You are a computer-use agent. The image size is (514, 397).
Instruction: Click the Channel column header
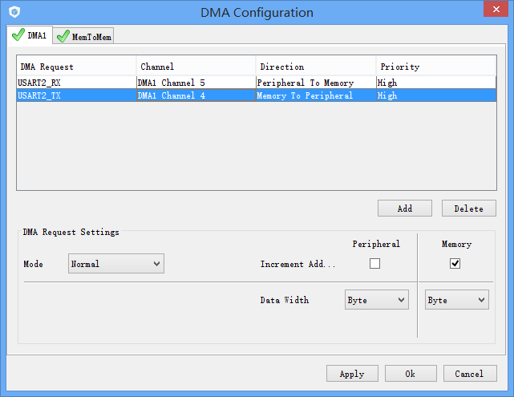[196, 67]
